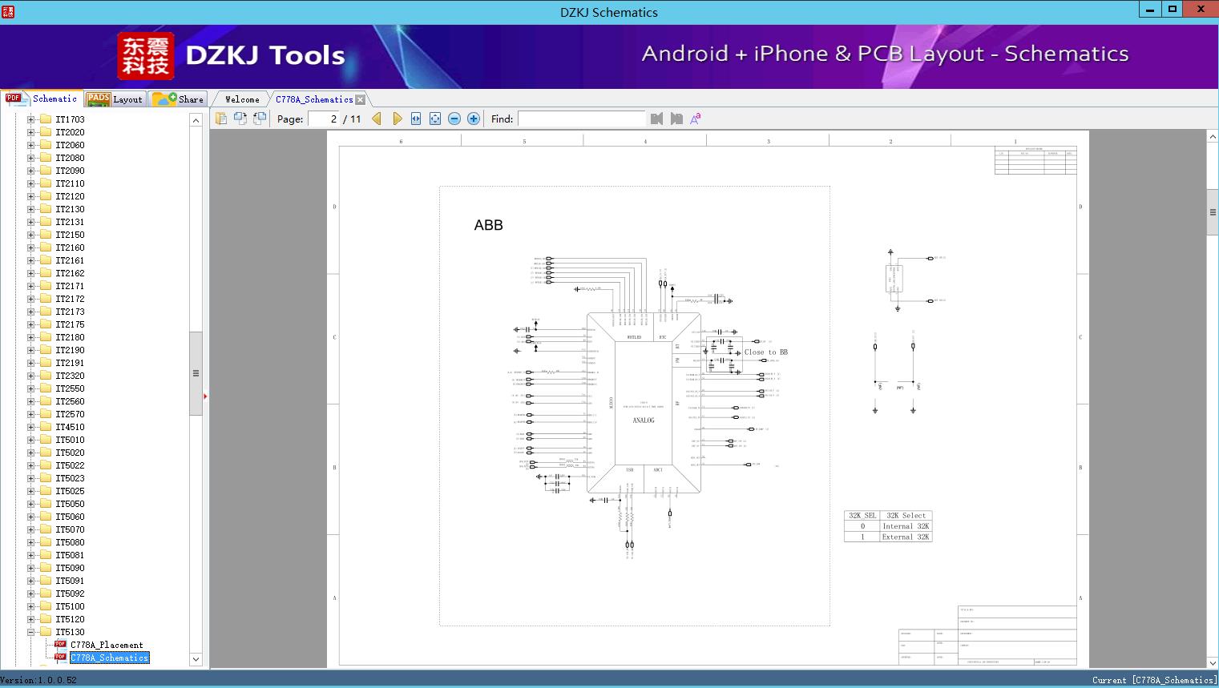
Task: Expand the IT2110 folder
Action: [30, 183]
